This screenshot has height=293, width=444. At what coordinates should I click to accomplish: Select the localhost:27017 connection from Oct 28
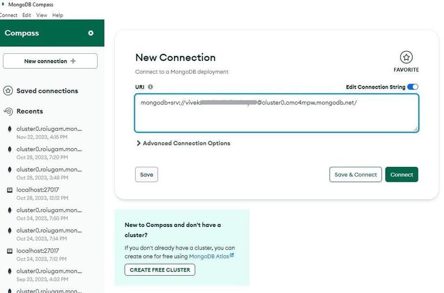tap(38, 193)
